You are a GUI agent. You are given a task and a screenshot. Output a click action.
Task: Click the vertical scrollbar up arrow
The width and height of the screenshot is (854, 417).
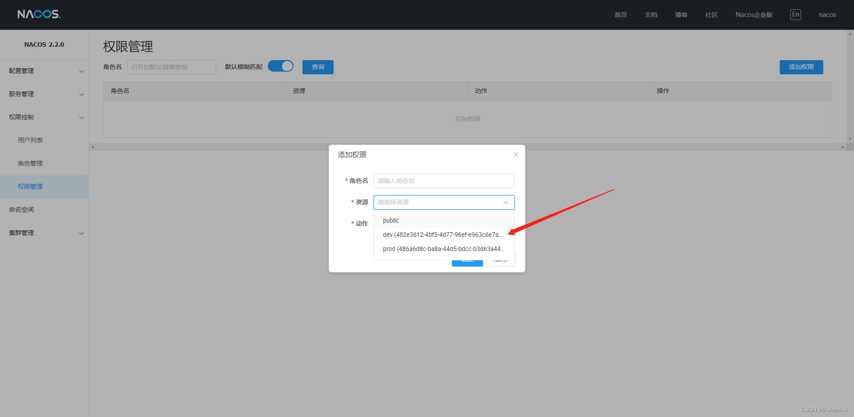pyautogui.click(x=850, y=33)
